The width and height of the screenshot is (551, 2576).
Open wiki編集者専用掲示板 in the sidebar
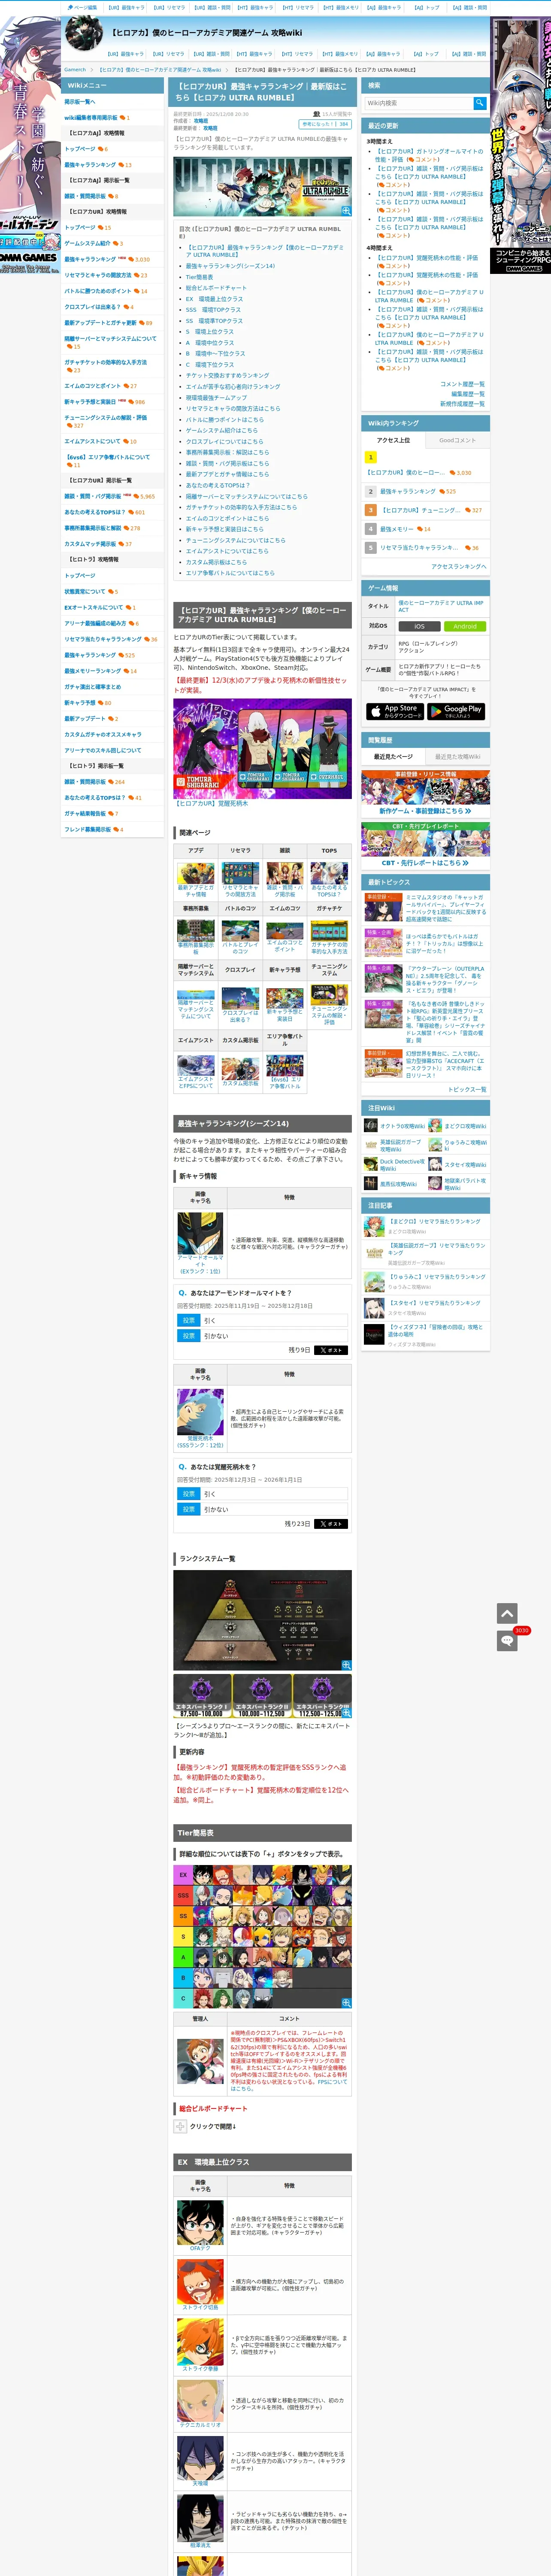91,117
